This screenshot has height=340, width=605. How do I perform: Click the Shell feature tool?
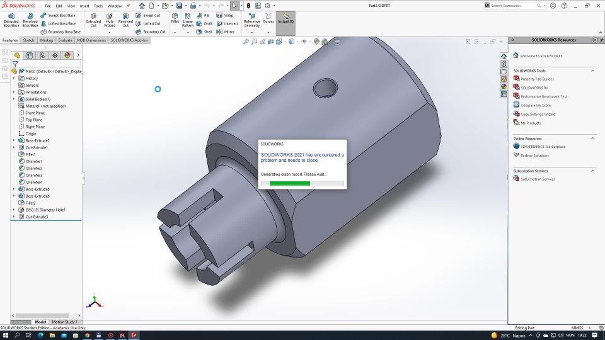tap(204, 31)
